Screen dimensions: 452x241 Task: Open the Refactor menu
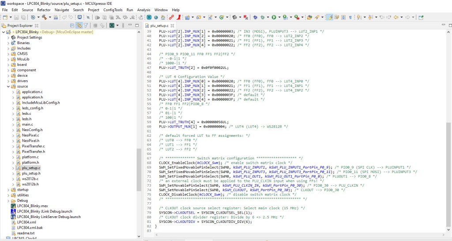44,10
